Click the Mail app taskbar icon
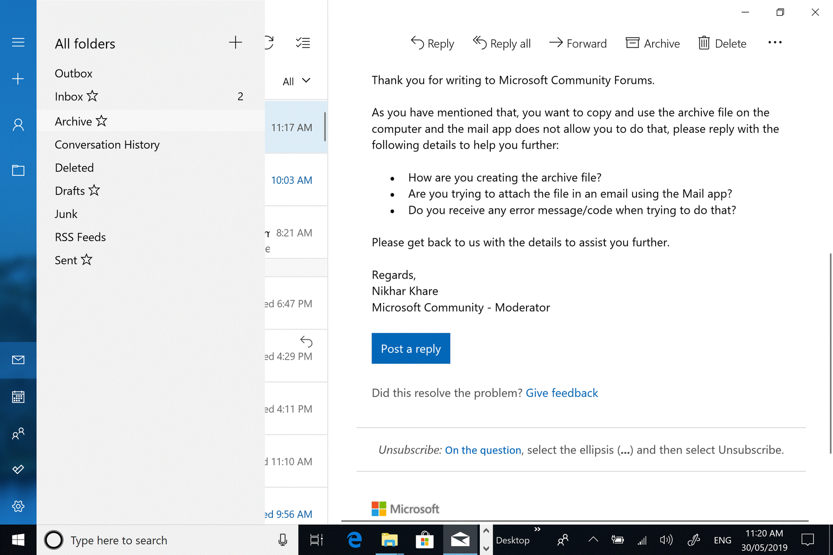Image resolution: width=833 pixels, height=555 pixels. [460, 540]
